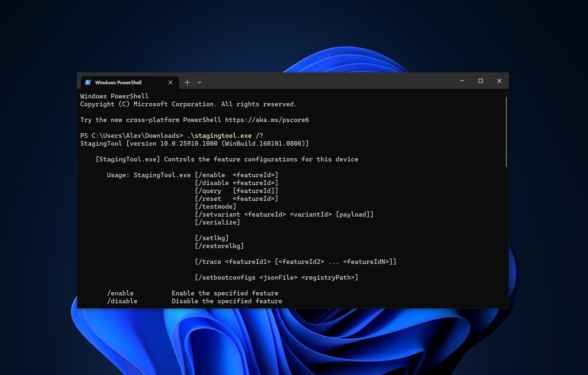Maximize the terminal window

(x=480, y=81)
